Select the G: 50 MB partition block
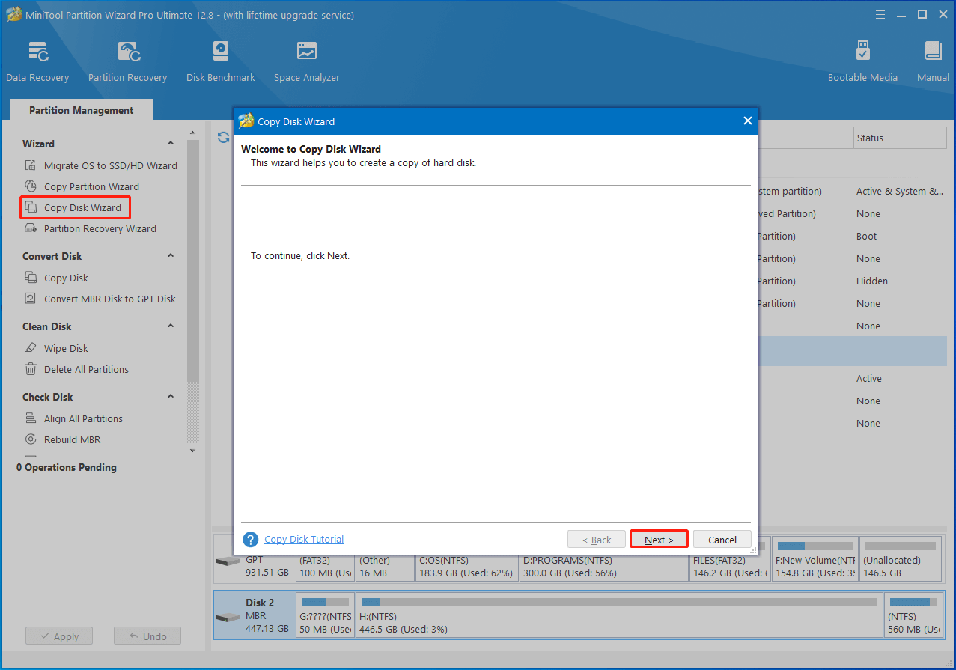Image resolution: width=956 pixels, height=670 pixels. coord(326,615)
